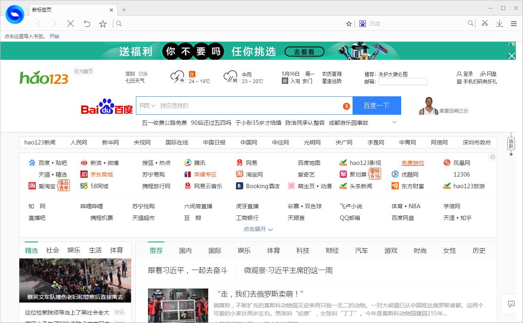Toggle page skin with 换肤 button
This screenshot has width=523, height=323.
pyautogui.click(x=511, y=143)
